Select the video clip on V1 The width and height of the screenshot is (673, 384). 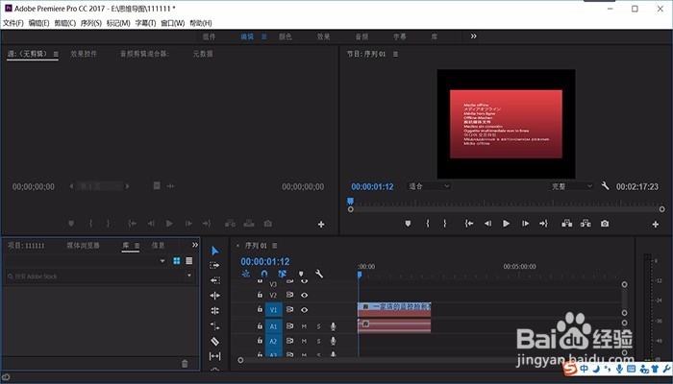coord(394,309)
